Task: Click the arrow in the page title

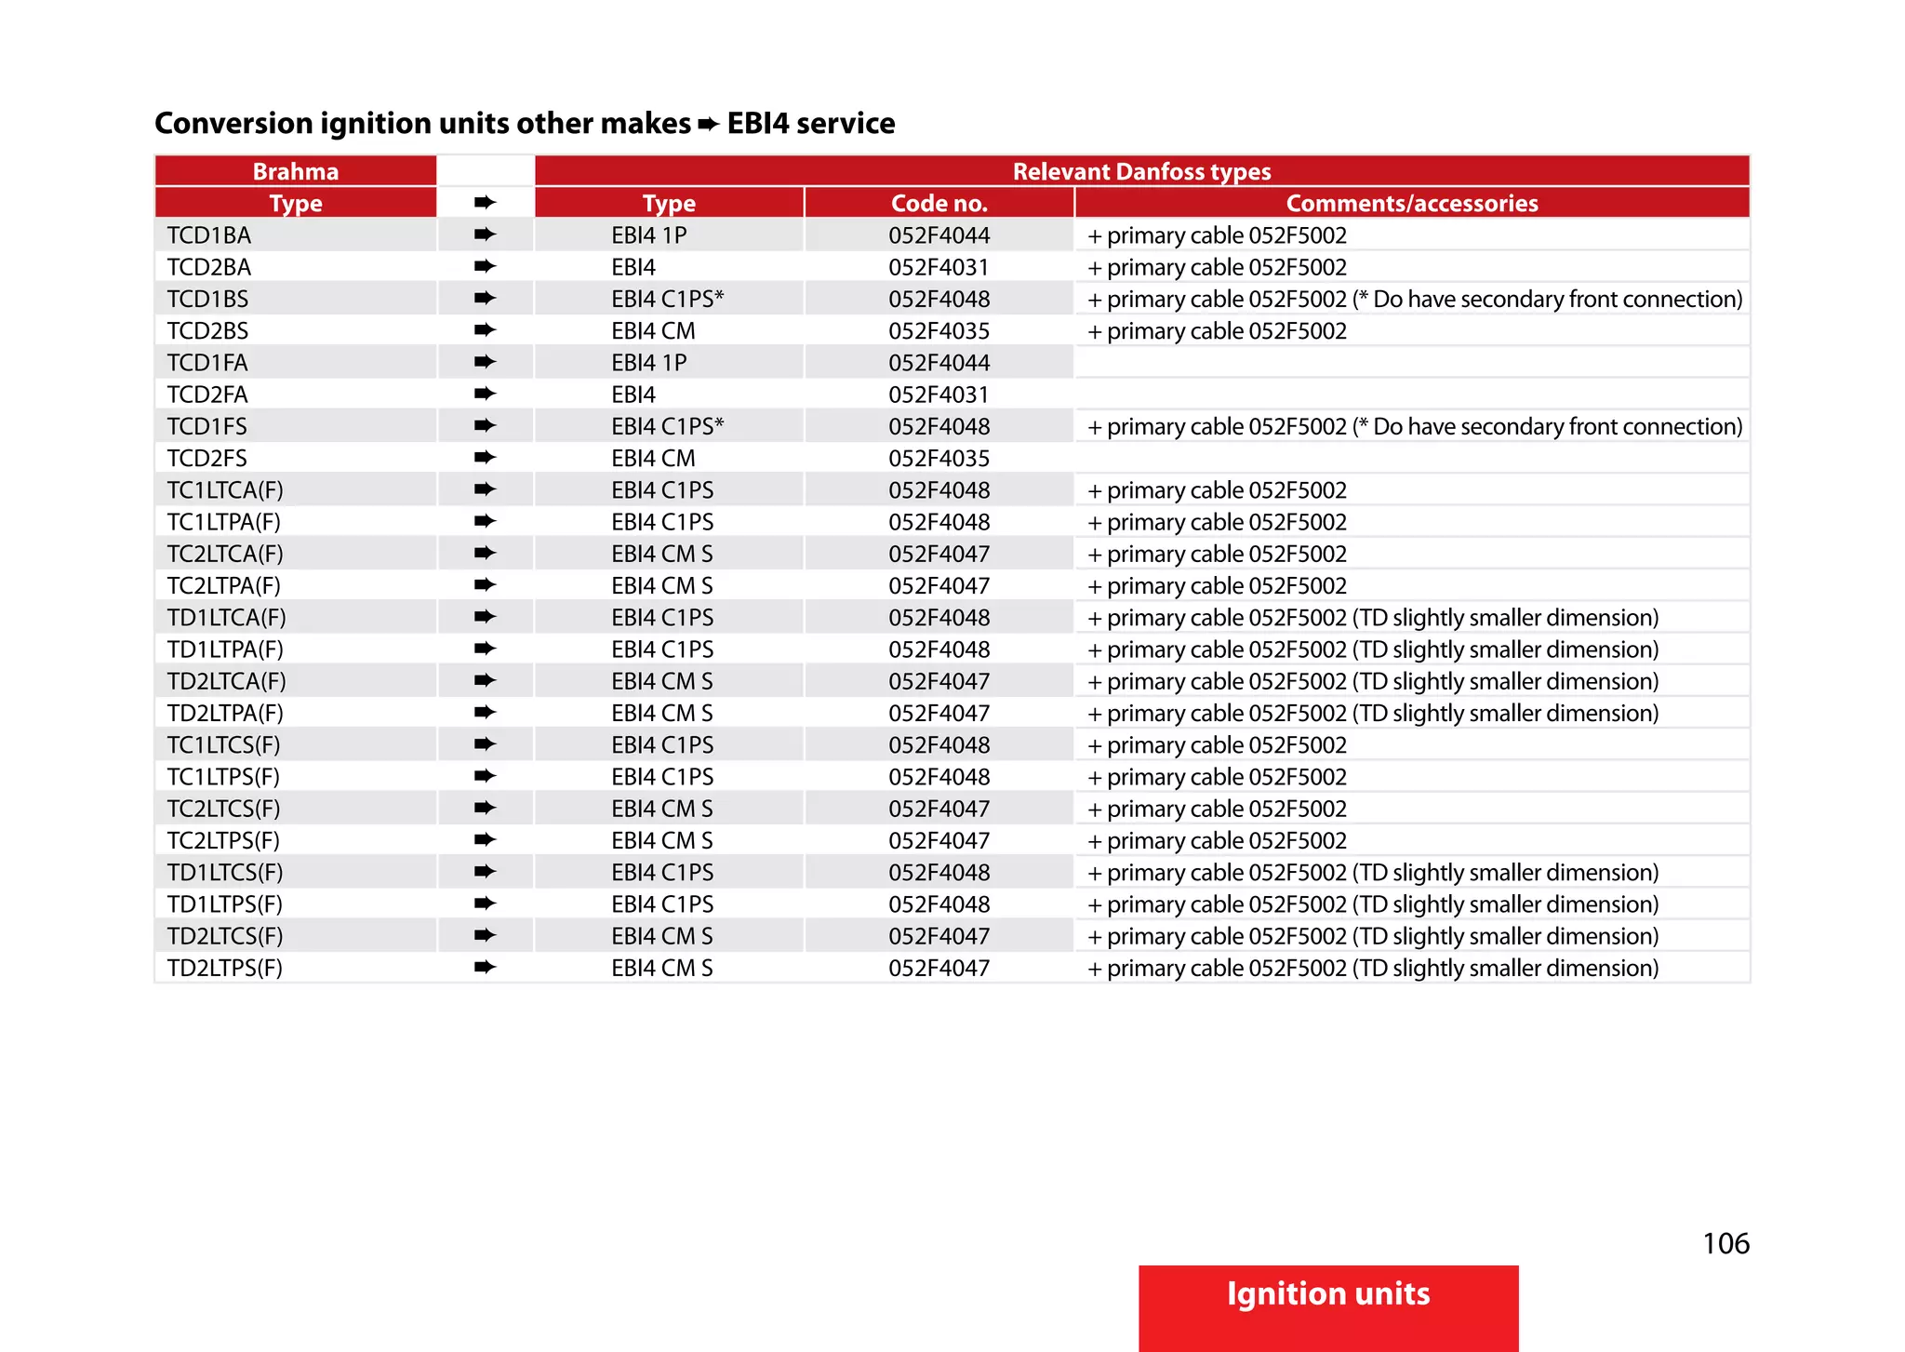Action: pos(709,125)
